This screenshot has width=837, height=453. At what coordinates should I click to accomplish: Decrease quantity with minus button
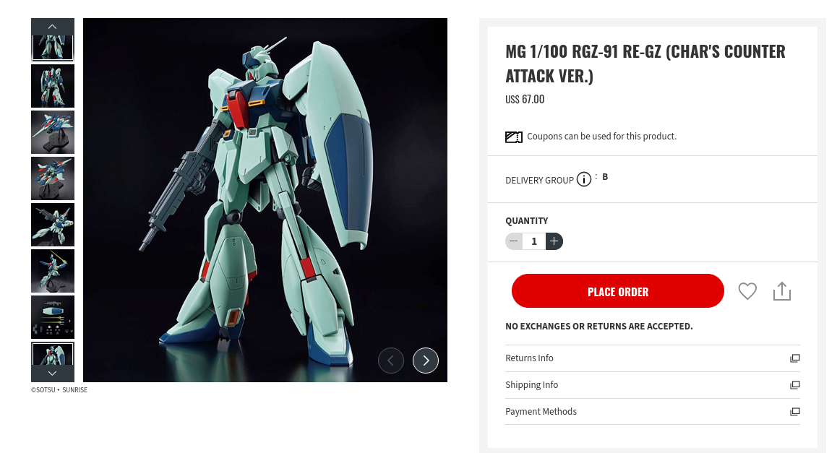(x=514, y=241)
